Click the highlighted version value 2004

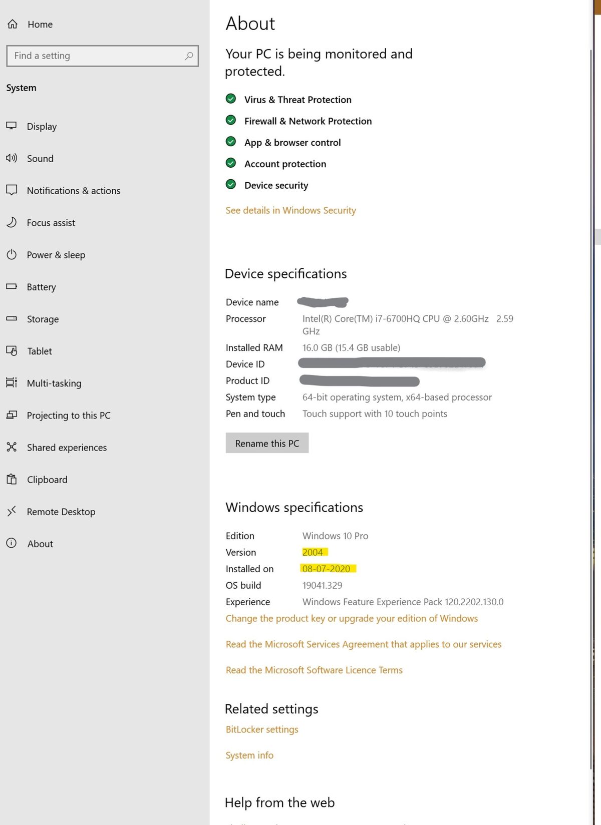313,552
